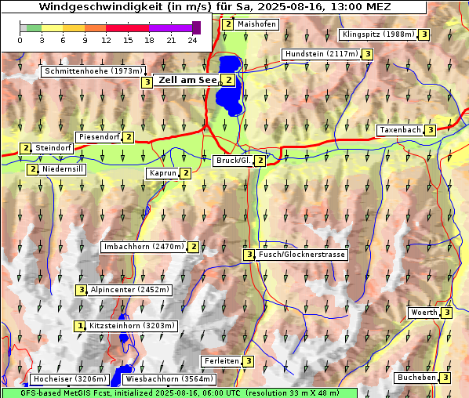Click the Wiesbachhorn (3564m) label
Screen dimensions: 469x398
coord(169,379)
